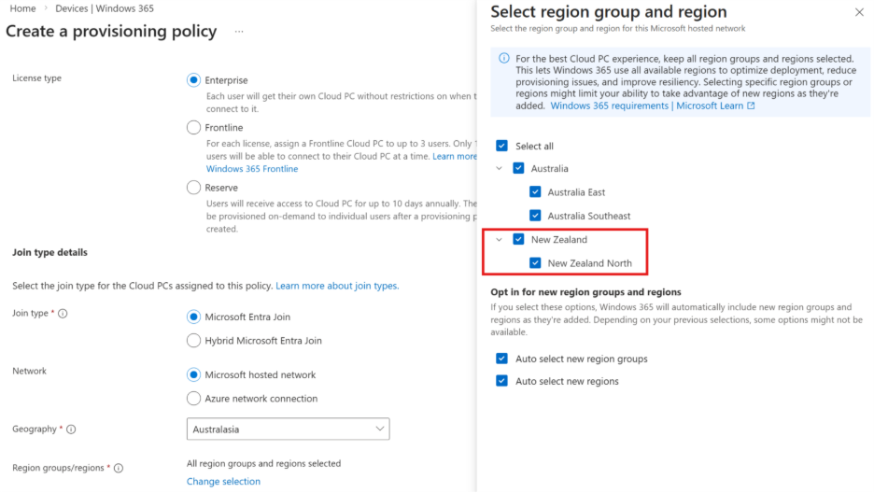Open the ellipsis menu beside the page title
The width and height of the screenshot is (874, 493).
pyautogui.click(x=239, y=32)
